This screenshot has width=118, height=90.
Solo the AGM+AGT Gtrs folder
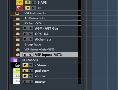[30, 28]
